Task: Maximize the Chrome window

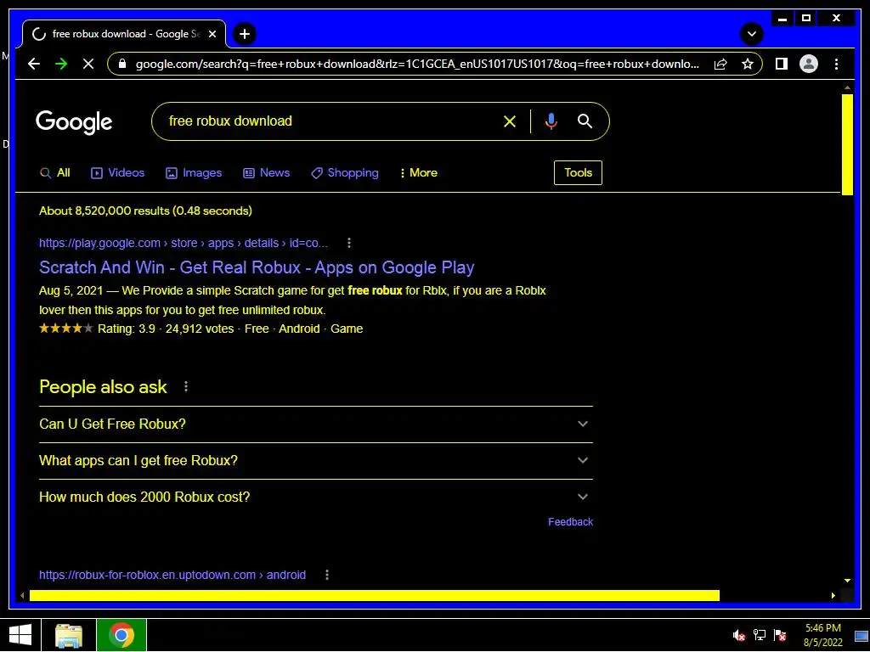Action: [806, 19]
